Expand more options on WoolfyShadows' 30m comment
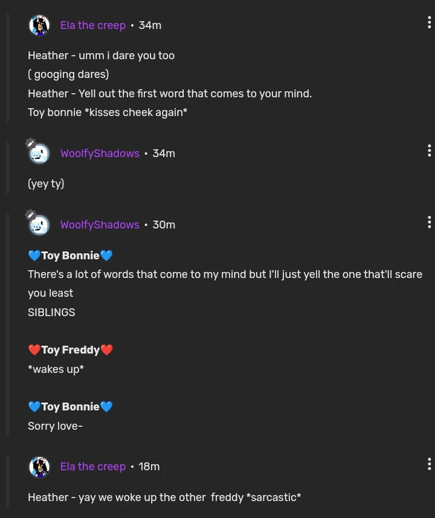The image size is (435, 518). 429,222
